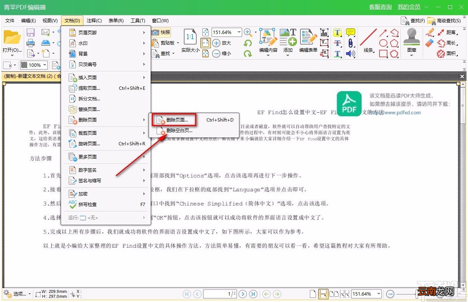The width and height of the screenshot is (468, 302).
Task: Expand the 页眉页脚 submenu
Action: click(x=106, y=33)
